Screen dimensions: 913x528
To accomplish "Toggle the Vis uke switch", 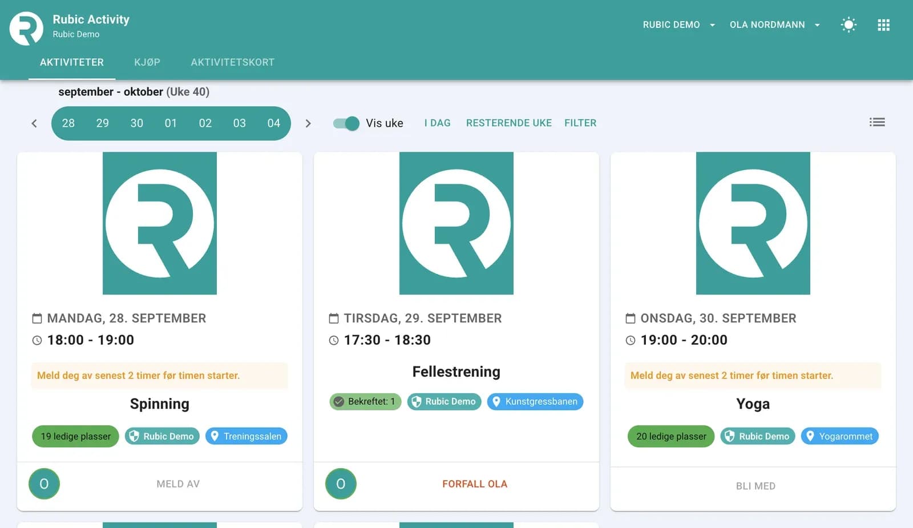I will click(x=346, y=123).
